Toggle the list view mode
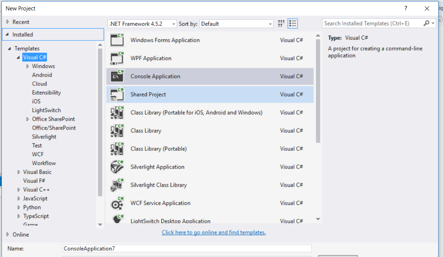 (292, 23)
